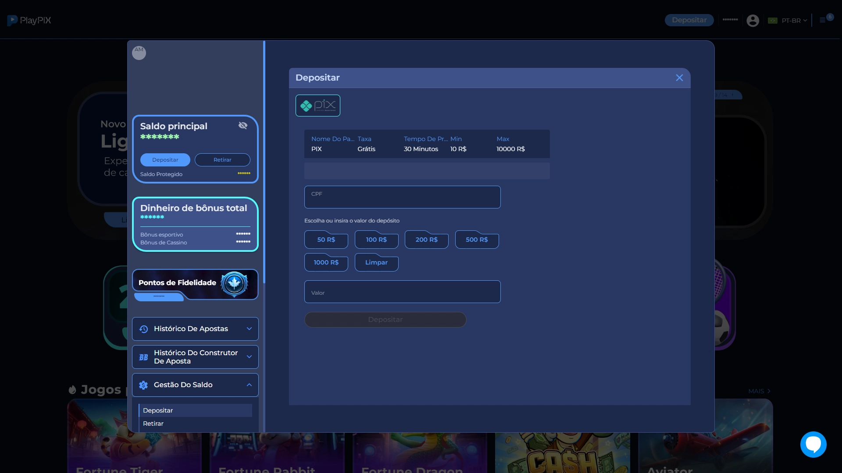The width and height of the screenshot is (842, 473).
Task: Open the Fortune Rabbit game thumbnail
Action: pyautogui.click(x=277, y=452)
